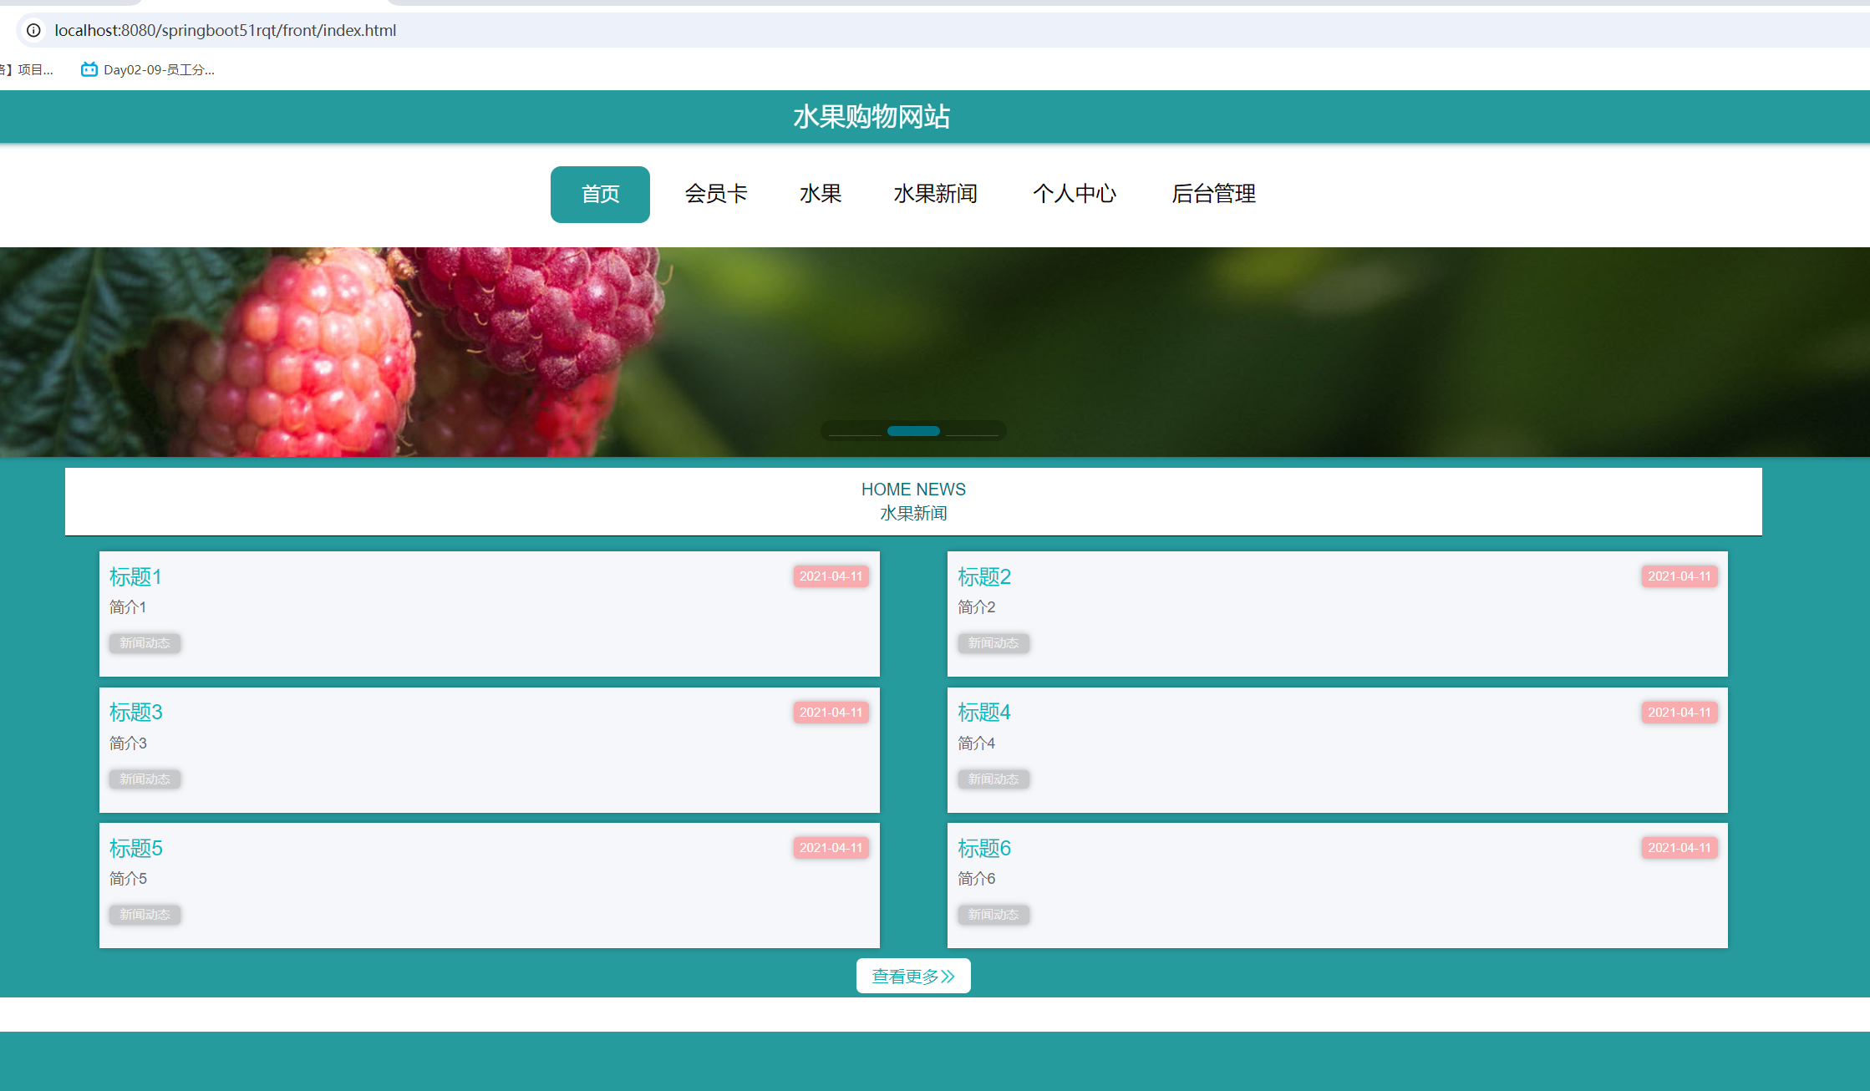Open the 标题4 news article

click(x=984, y=713)
